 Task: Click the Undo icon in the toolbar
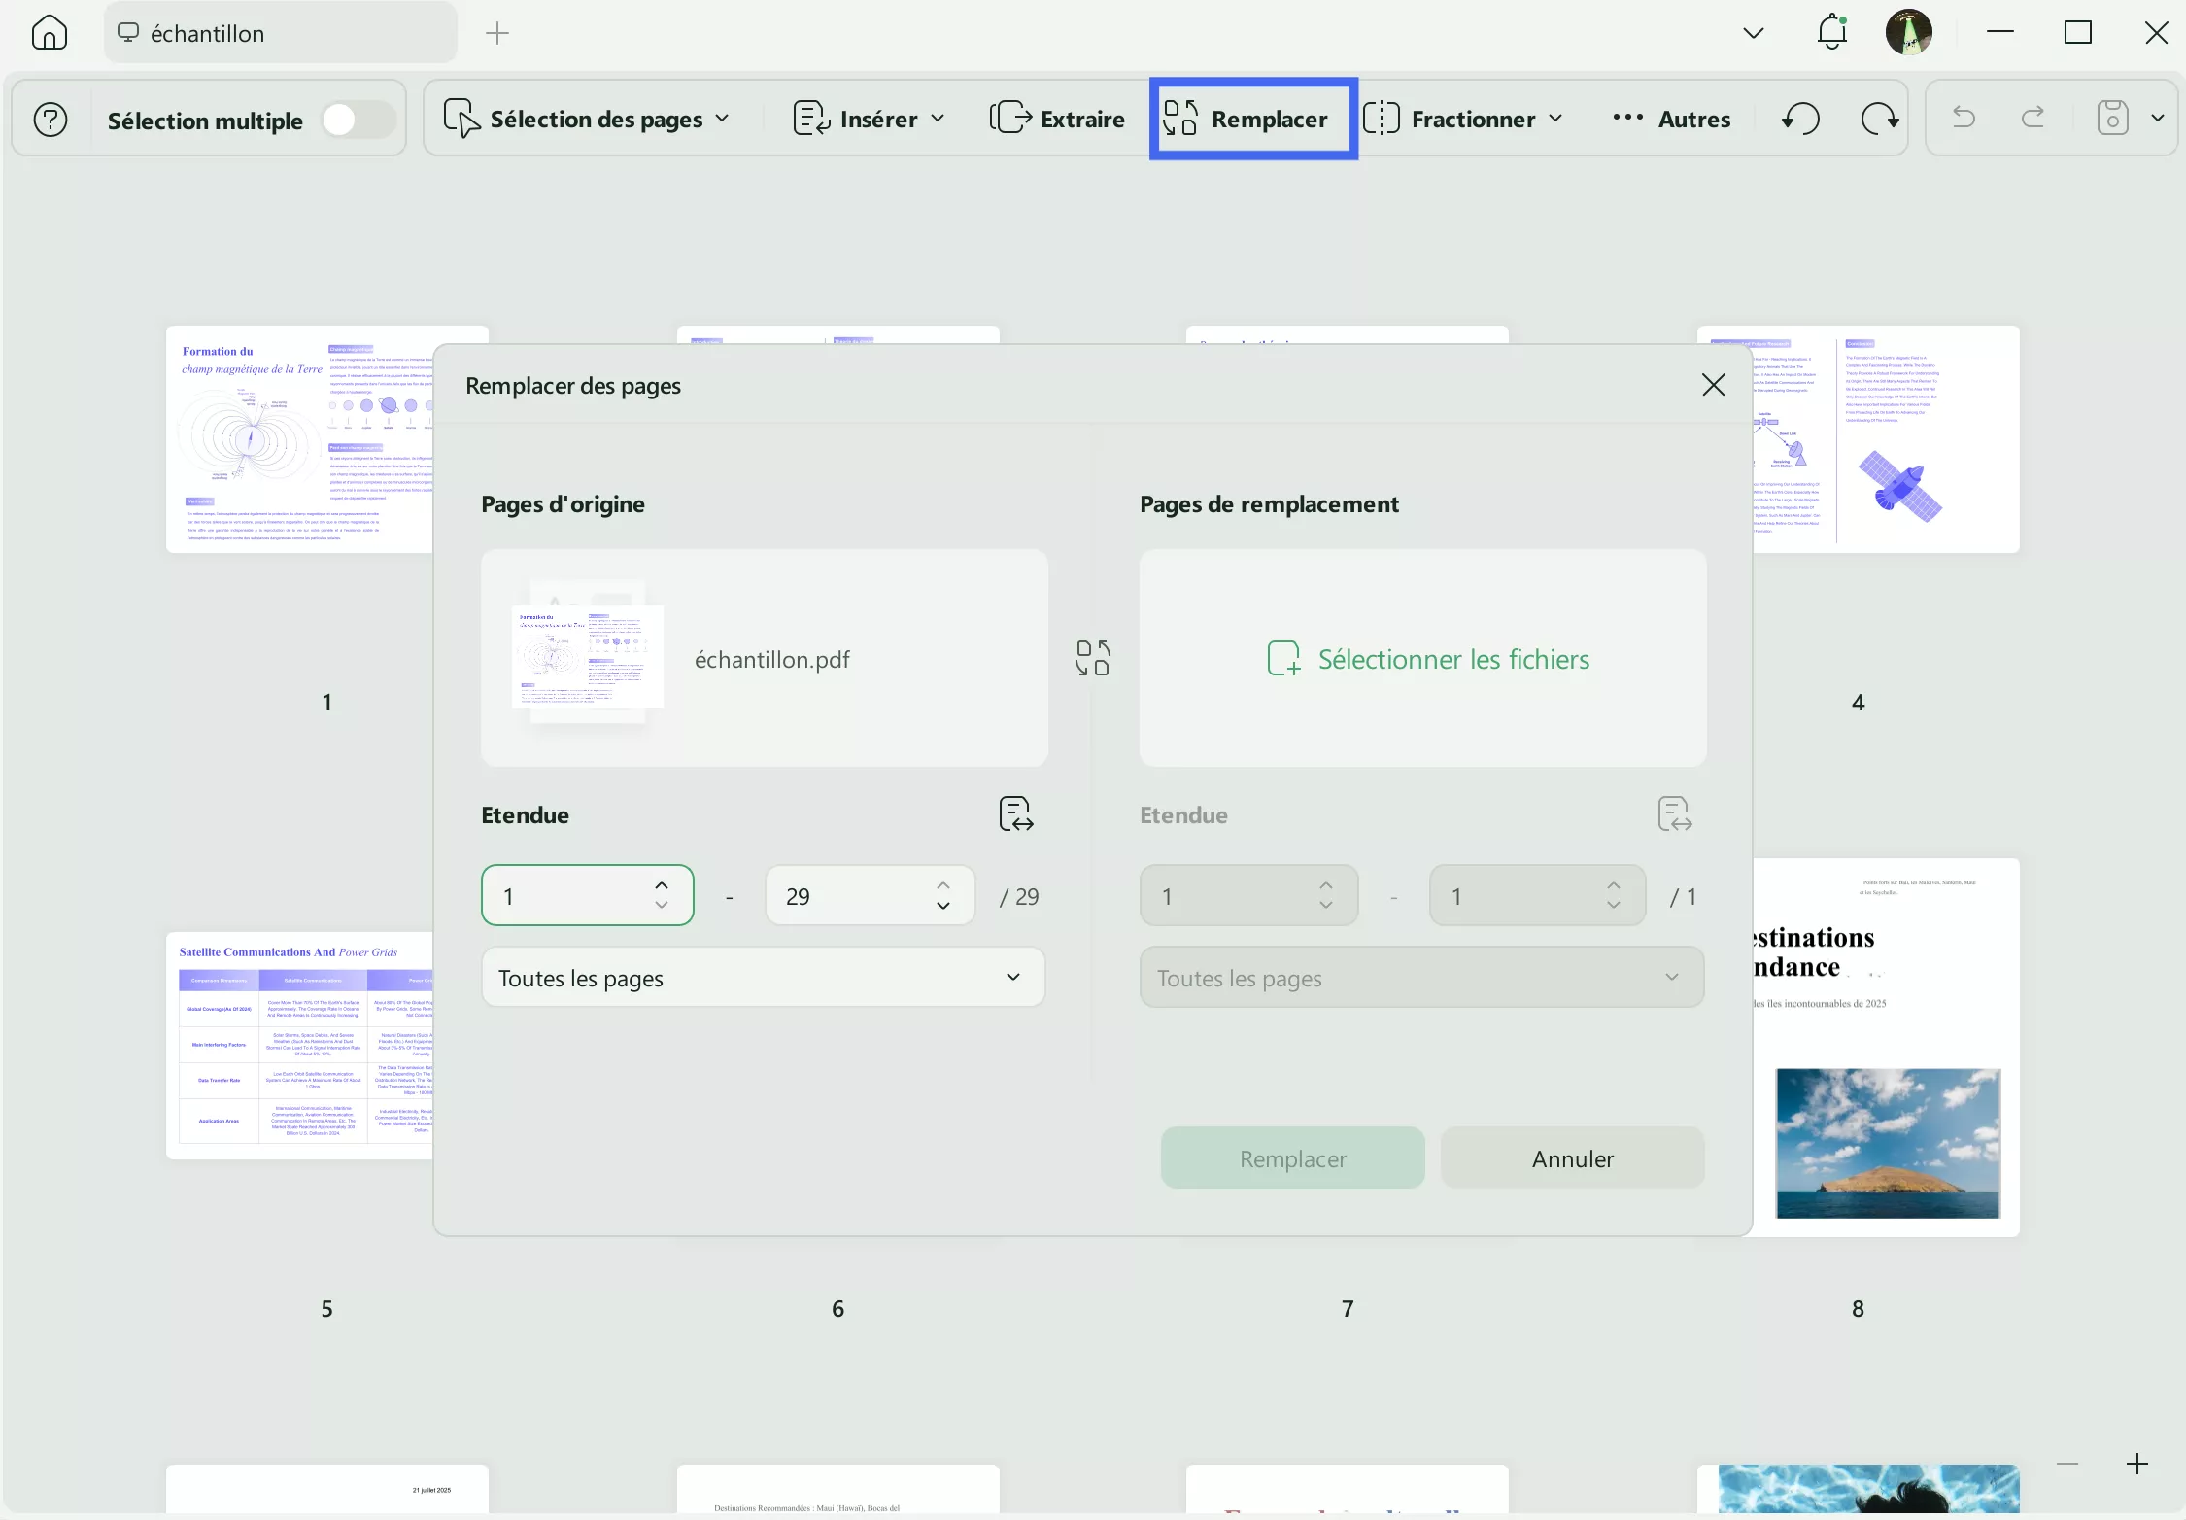pyautogui.click(x=1963, y=118)
